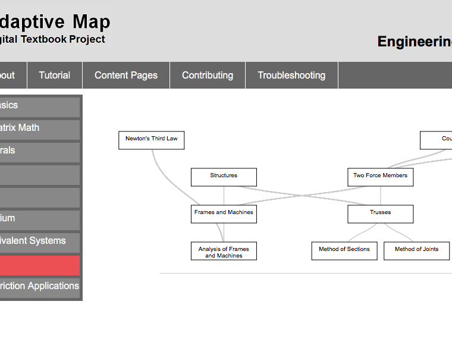
Task: Select the Matrix Math sidebar category
Action: (x=39, y=130)
